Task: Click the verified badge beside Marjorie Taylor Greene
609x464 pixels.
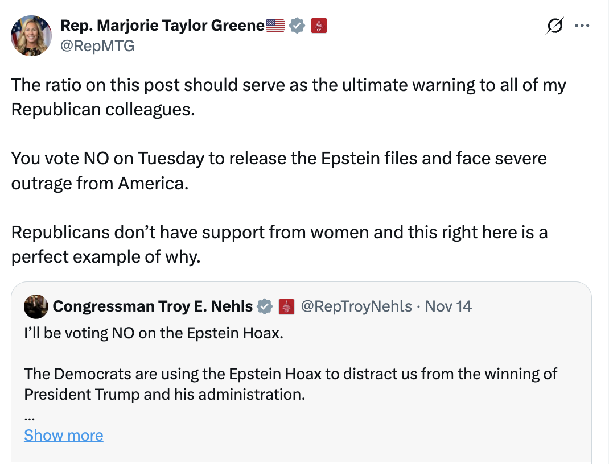Action: point(297,26)
